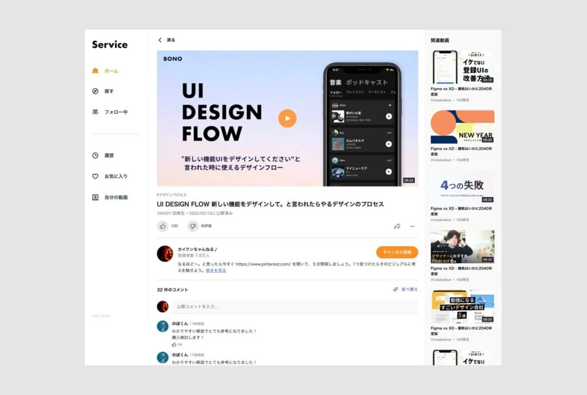Open 履歴 using the clock icon

click(94, 155)
